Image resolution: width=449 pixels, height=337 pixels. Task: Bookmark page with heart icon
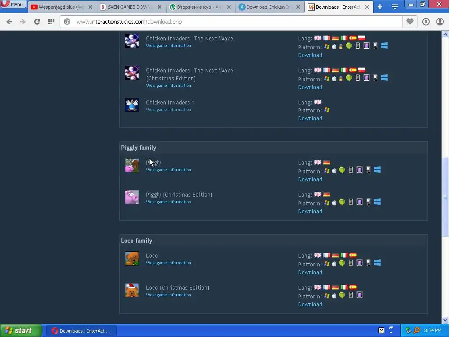(410, 22)
